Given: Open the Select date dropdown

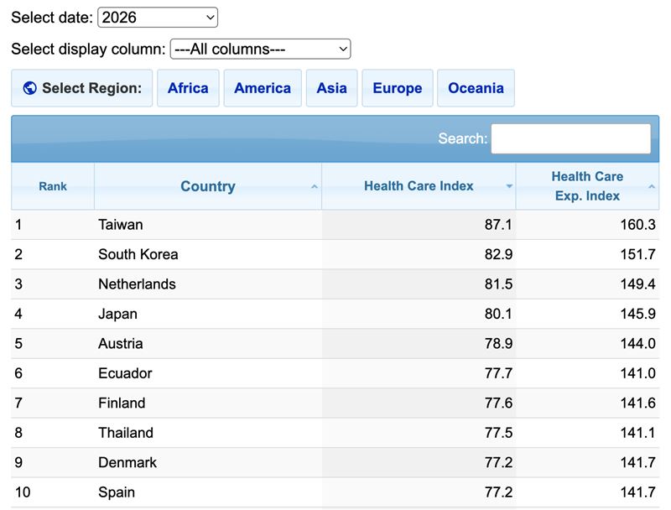Looking at the screenshot, I should (x=158, y=17).
